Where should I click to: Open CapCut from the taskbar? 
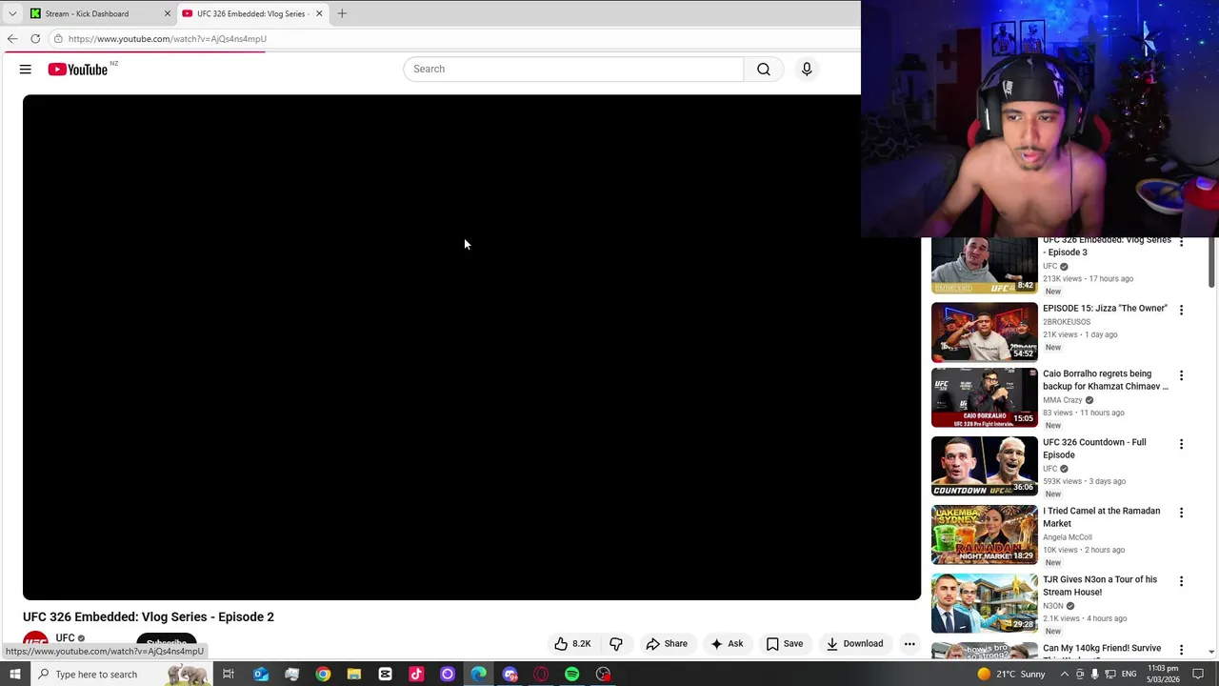(x=385, y=675)
